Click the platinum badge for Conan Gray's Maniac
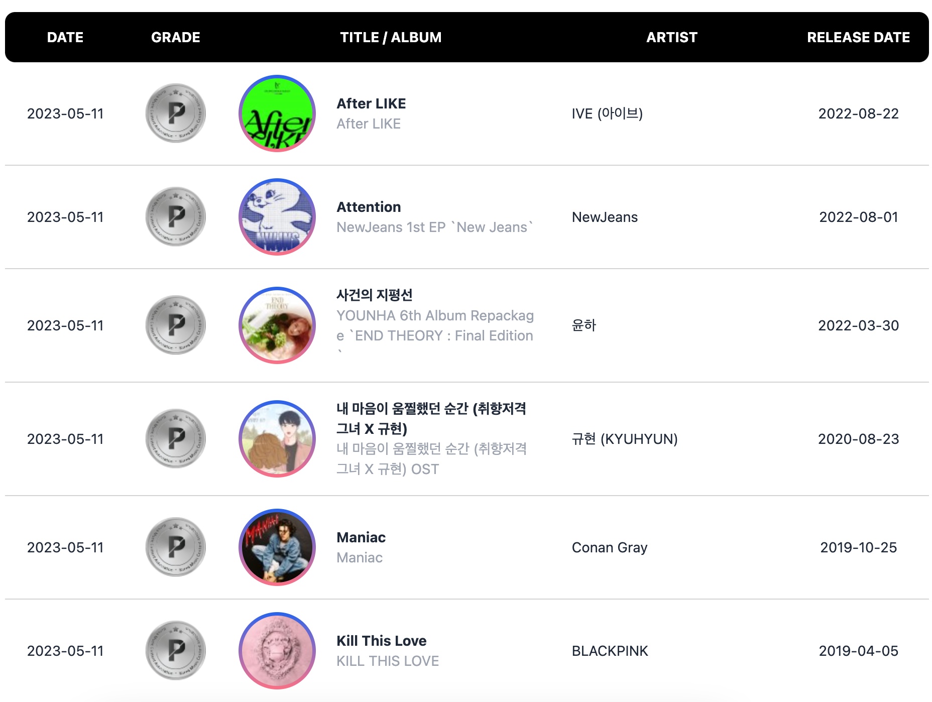 tap(176, 547)
